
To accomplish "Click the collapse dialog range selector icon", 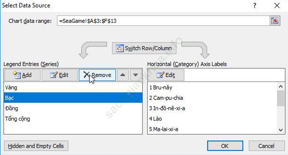I will pyautogui.click(x=275, y=21).
